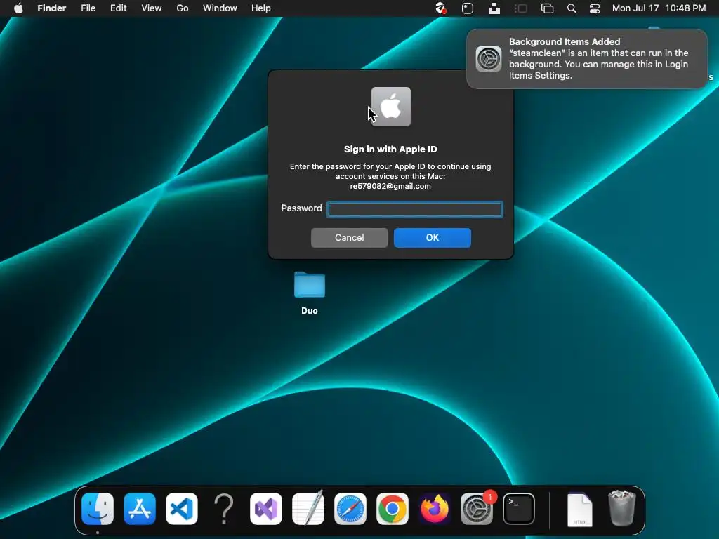Open the Background Items Added notification

[x=586, y=59]
